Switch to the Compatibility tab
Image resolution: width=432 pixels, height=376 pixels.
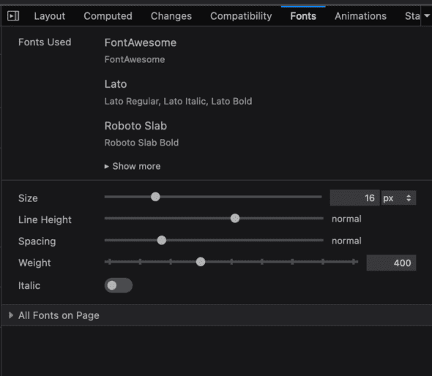241,16
